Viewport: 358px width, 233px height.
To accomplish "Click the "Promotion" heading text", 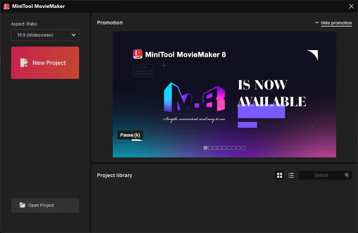I will [110, 23].
